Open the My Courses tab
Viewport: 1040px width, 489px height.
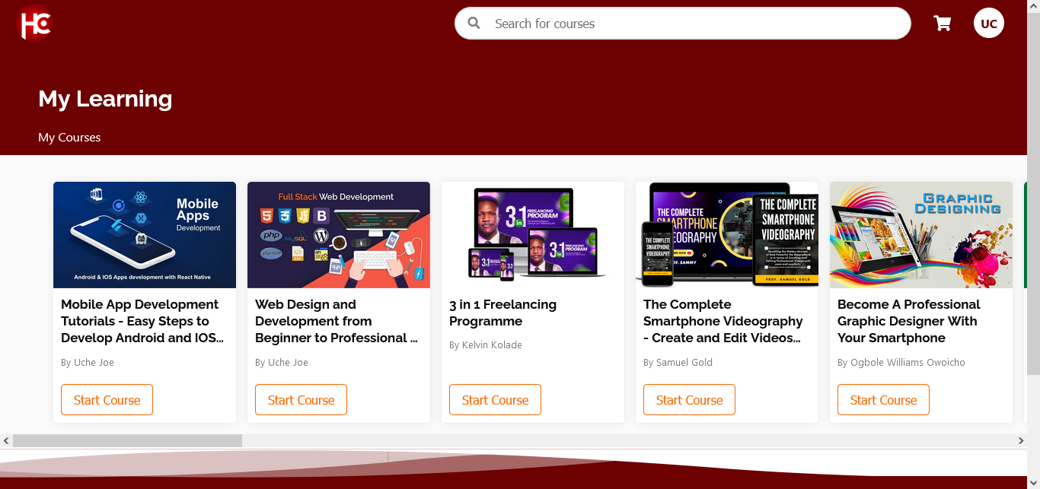pos(69,138)
